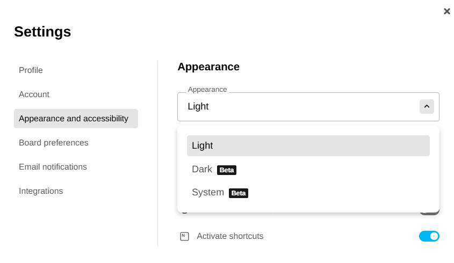Image resolution: width=454 pixels, height=263 pixels.
Task: Click the Activate shortcuts label
Action: pos(230,236)
